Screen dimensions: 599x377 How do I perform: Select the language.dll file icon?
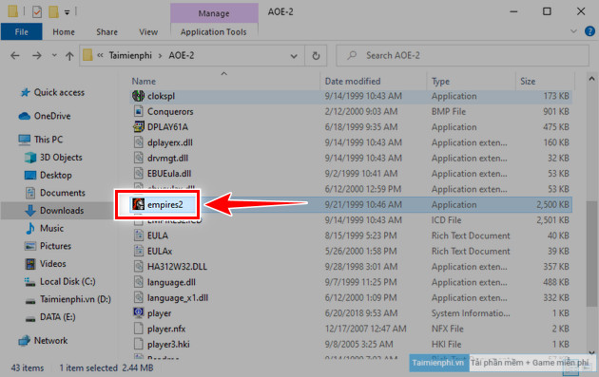138,282
